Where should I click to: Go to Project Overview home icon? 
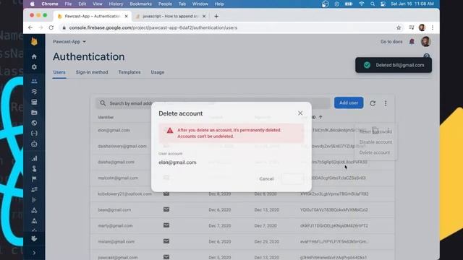coord(34,56)
